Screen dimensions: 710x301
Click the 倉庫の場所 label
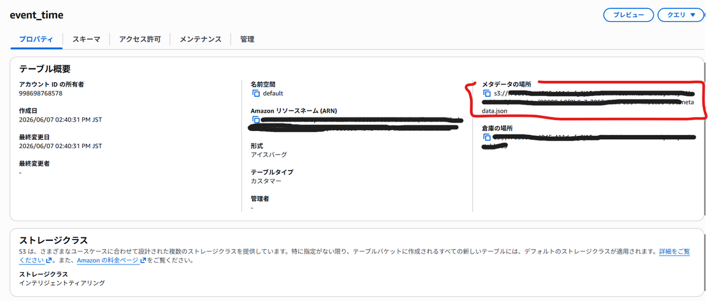coord(497,129)
